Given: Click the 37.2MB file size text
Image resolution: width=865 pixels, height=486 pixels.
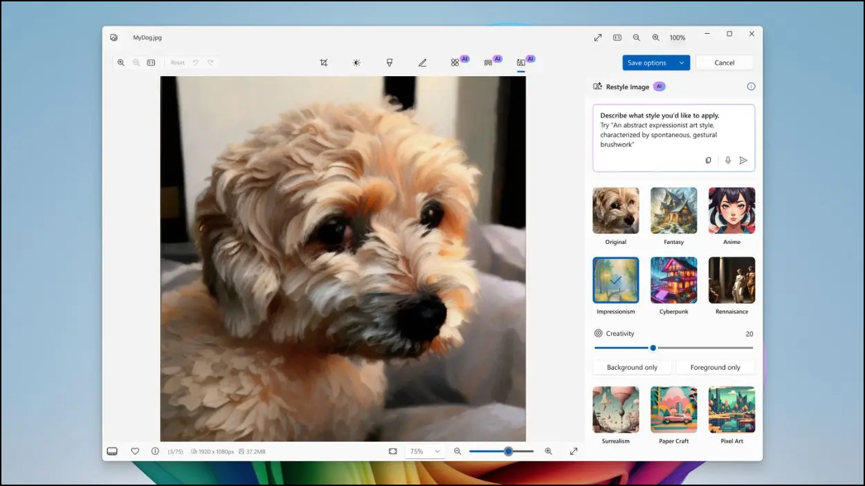Looking at the screenshot, I should pyautogui.click(x=257, y=451).
